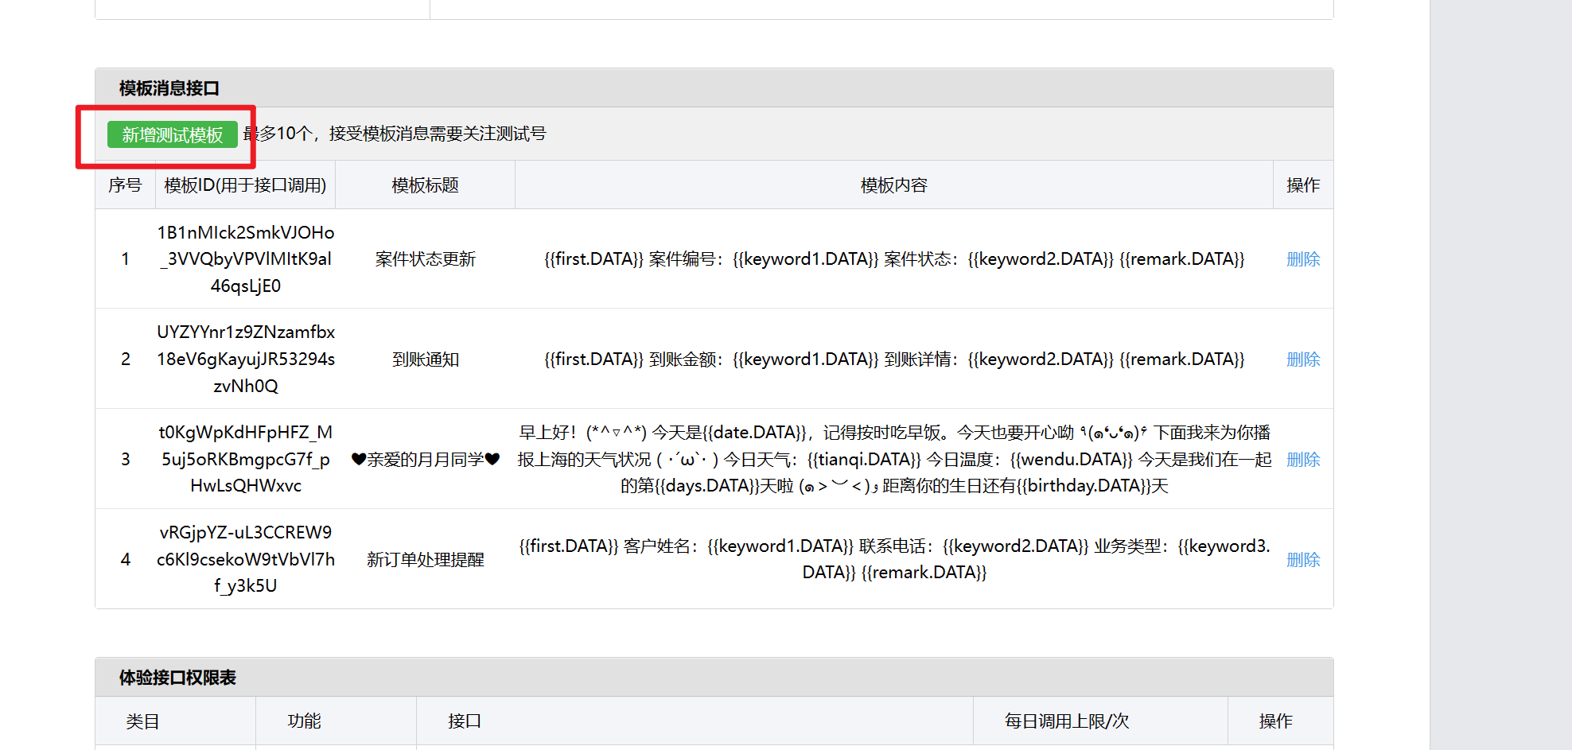Click the 操作 header of template table
This screenshot has width=1572, height=750.
click(1303, 185)
